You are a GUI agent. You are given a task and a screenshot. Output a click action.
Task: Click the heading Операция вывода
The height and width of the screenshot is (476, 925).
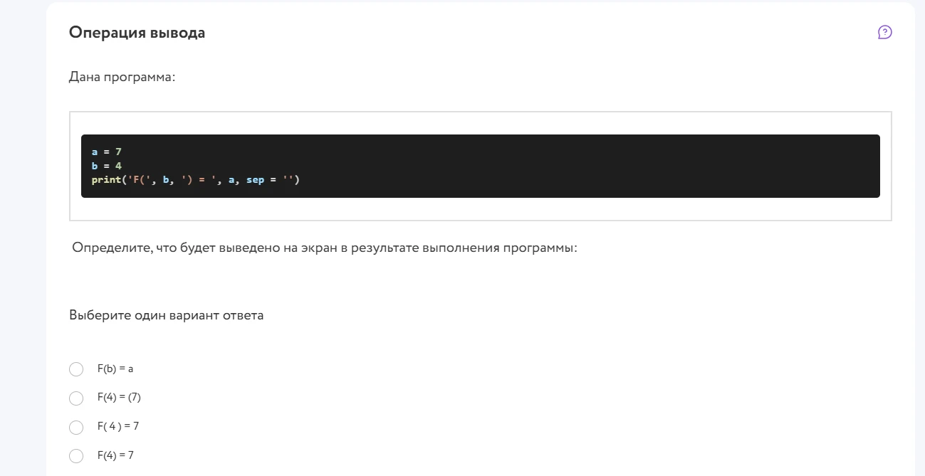[x=137, y=33]
